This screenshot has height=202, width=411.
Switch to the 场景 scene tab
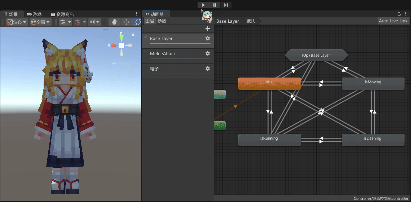point(11,14)
